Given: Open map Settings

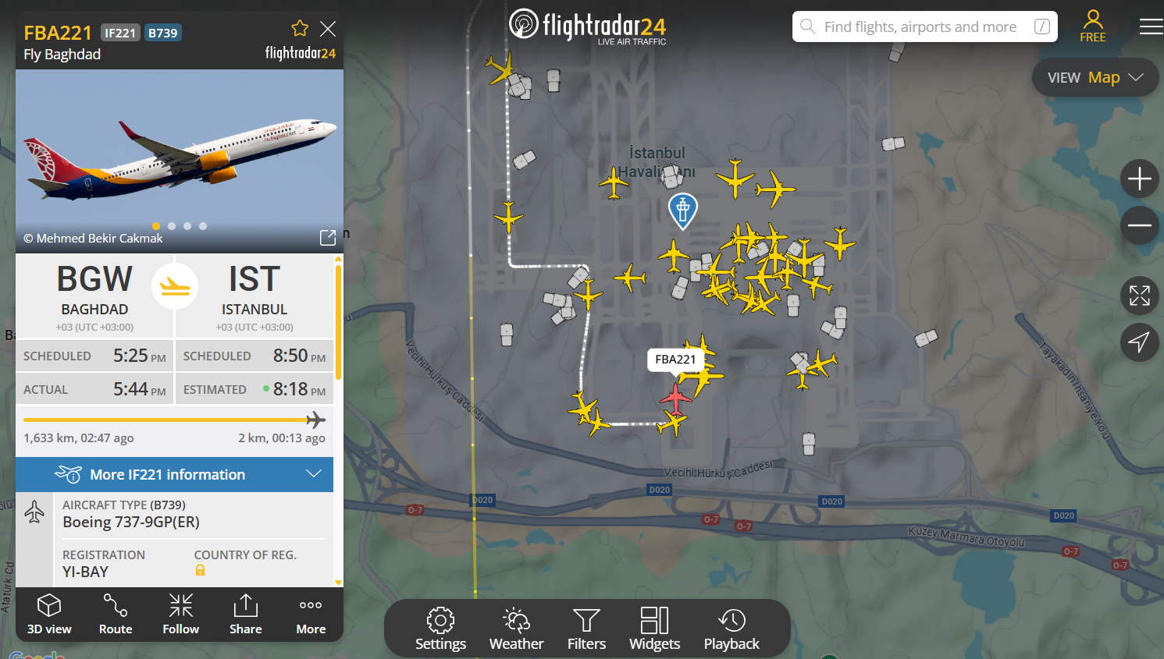Looking at the screenshot, I should [x=440, y=629].
